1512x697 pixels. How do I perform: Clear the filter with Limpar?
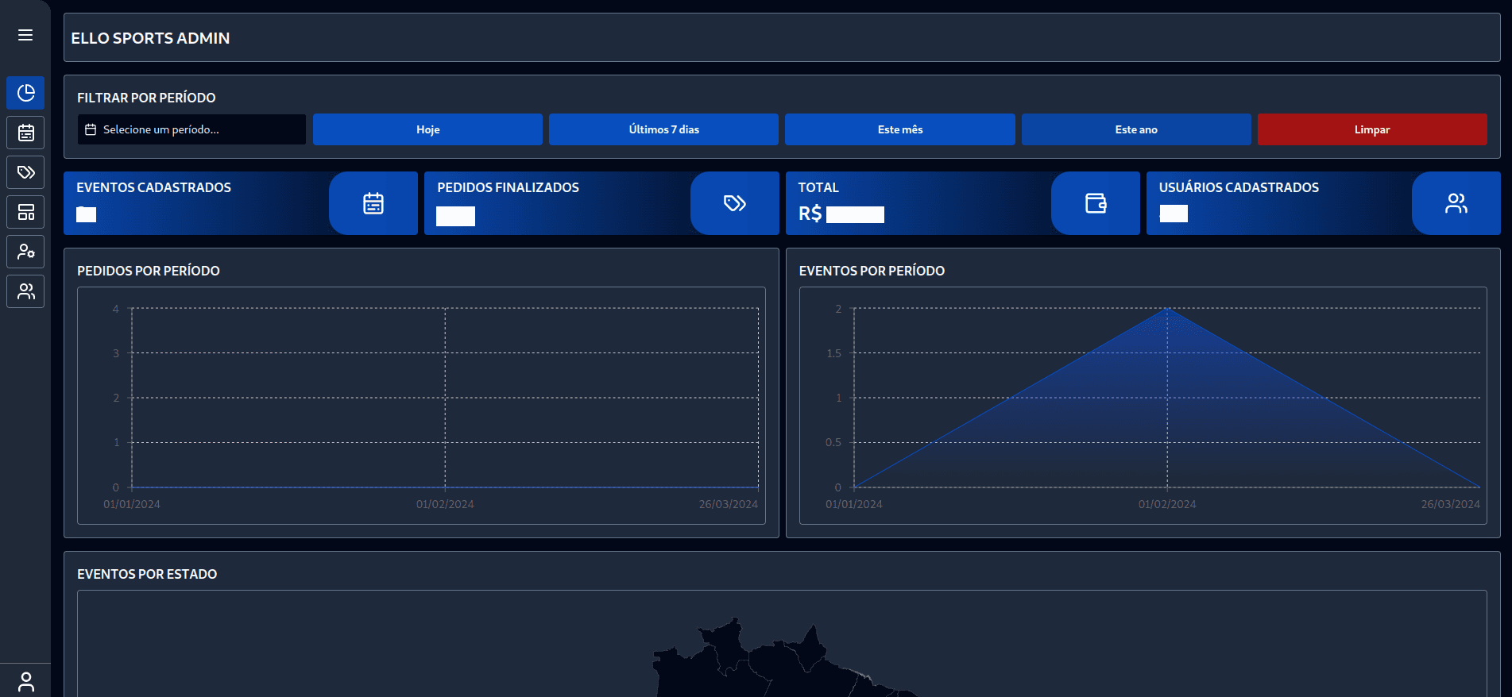pyautogui.click(x=1372, y=129)
